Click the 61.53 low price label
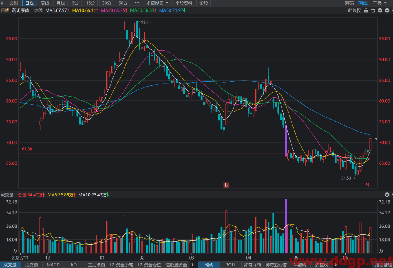The height and width of the screenshot is (268, 393). (x=347, y=178)
